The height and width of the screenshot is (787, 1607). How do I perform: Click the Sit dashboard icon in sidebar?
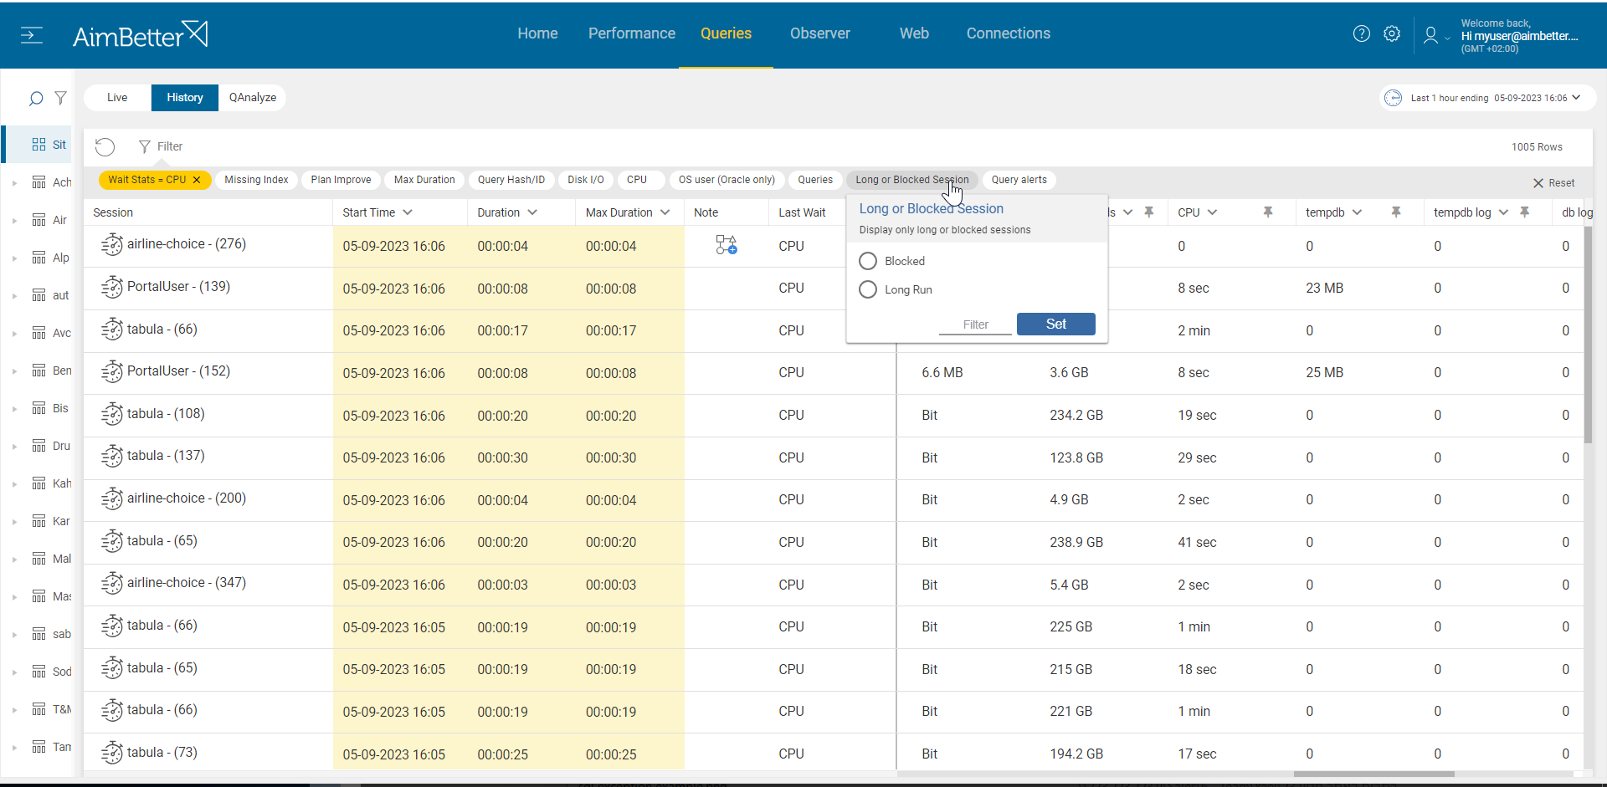39,145
